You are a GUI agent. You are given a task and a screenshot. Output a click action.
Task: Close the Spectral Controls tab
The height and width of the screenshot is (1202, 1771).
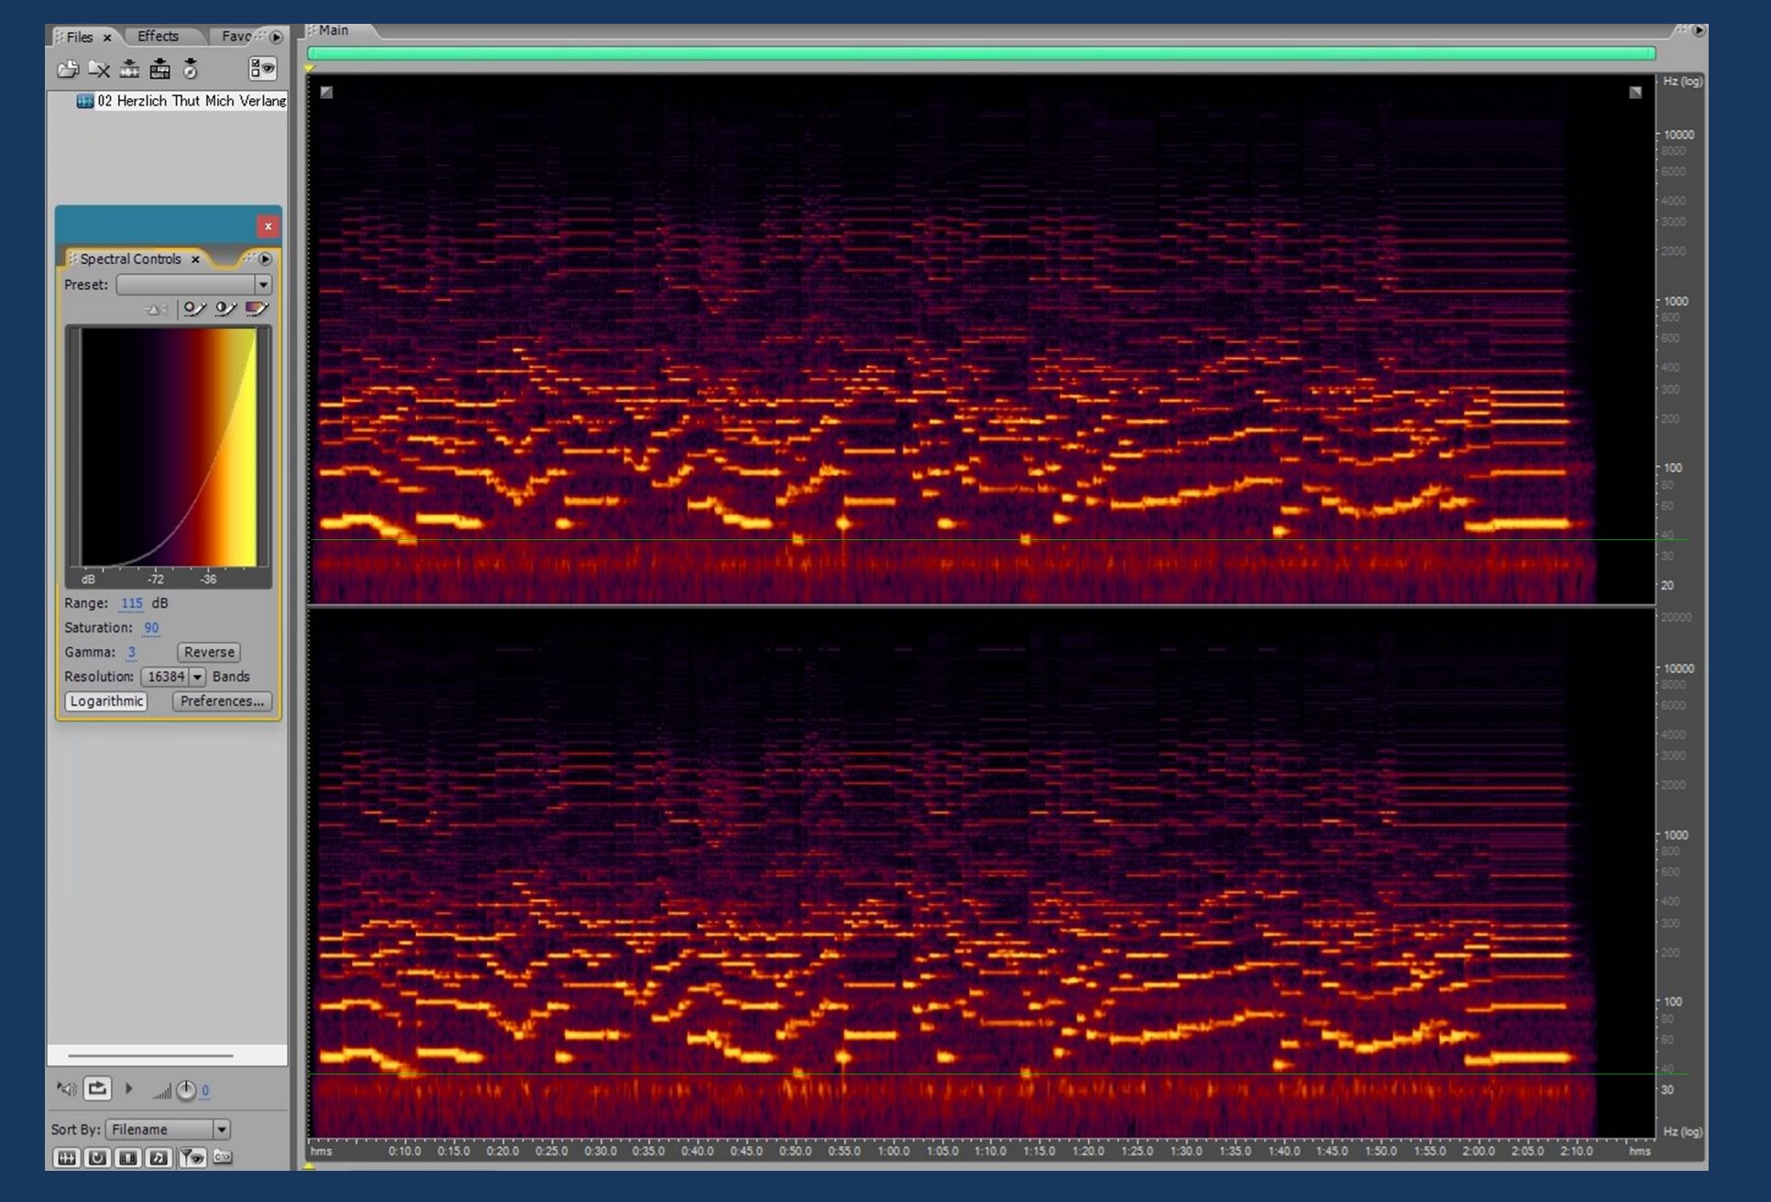point(195,259)
